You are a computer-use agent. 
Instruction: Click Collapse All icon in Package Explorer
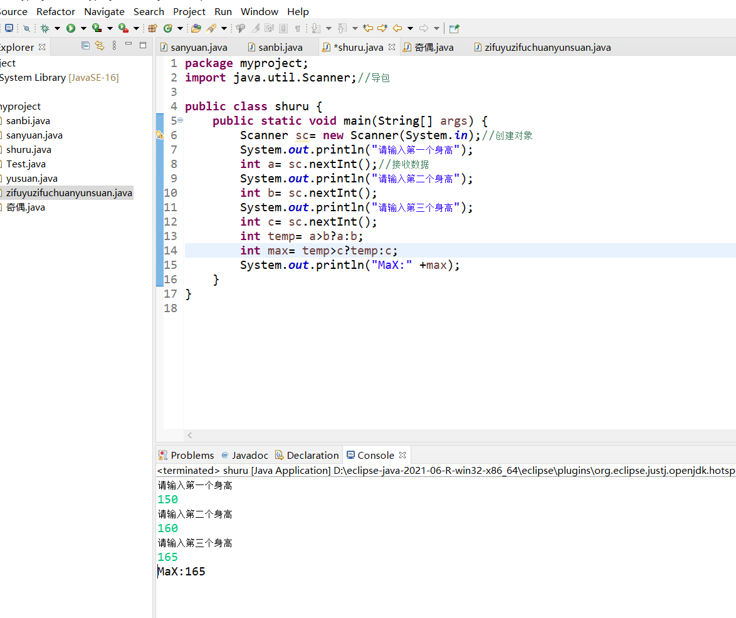click(x=85, y=46)
